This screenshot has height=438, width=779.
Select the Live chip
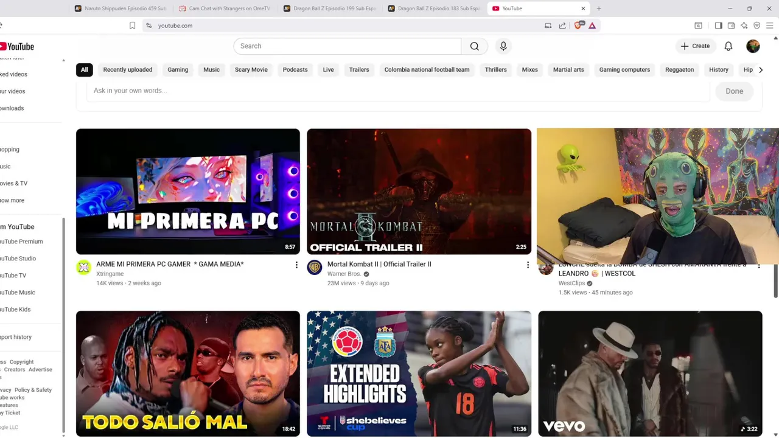pyautogui.click(x=328, y=69)
